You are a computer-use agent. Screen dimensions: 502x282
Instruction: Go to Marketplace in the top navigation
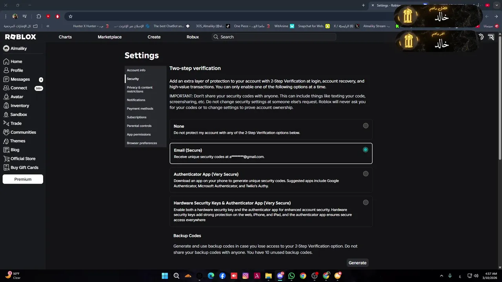(x=109, y=37)
